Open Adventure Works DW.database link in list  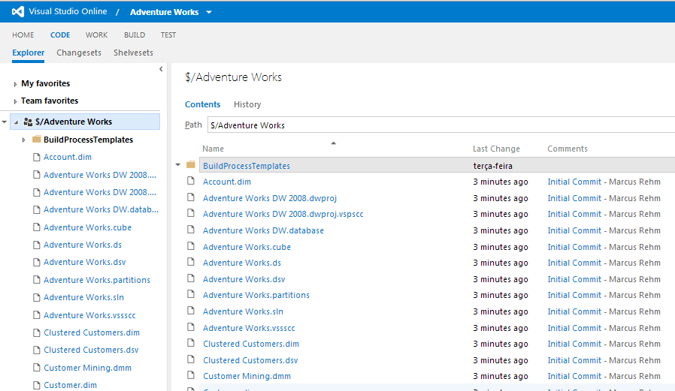click(263, 230)
